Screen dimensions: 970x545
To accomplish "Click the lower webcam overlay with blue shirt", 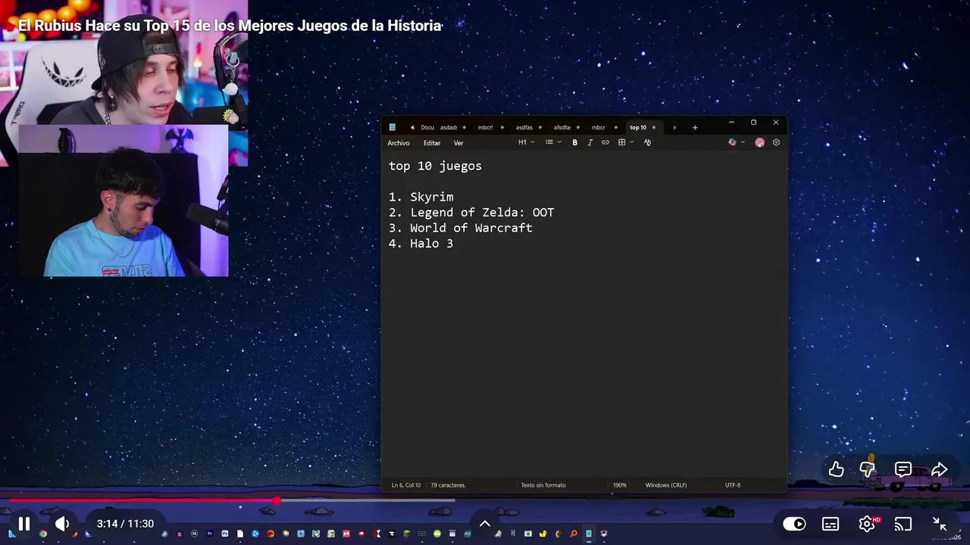I will pyautogui.click(x=123, y=201).
